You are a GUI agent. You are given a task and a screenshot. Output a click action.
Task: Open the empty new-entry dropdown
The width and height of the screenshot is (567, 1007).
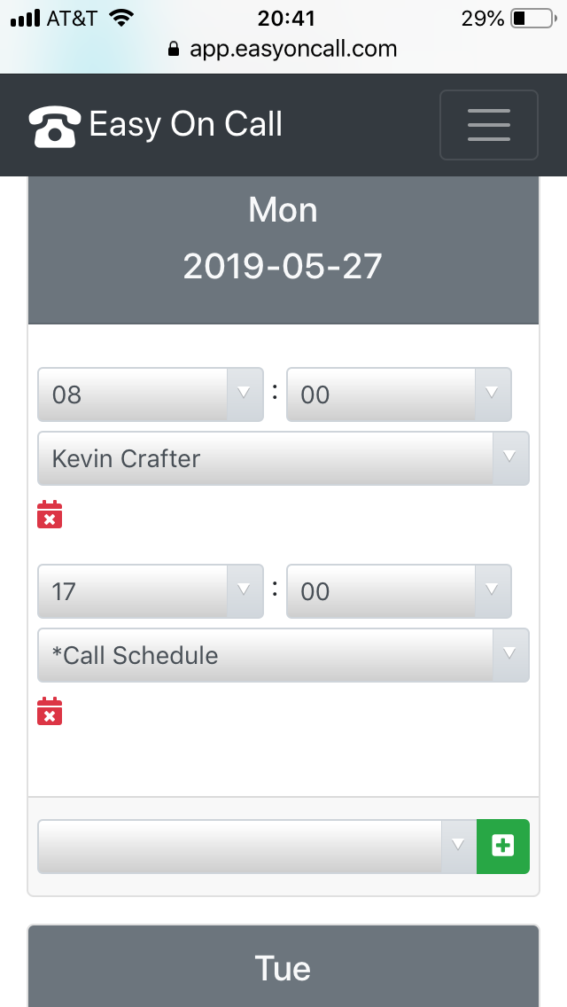coord(257,847)
